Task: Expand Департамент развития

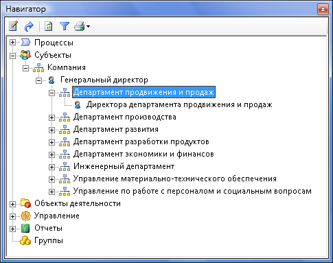Action: click(52, 130)
